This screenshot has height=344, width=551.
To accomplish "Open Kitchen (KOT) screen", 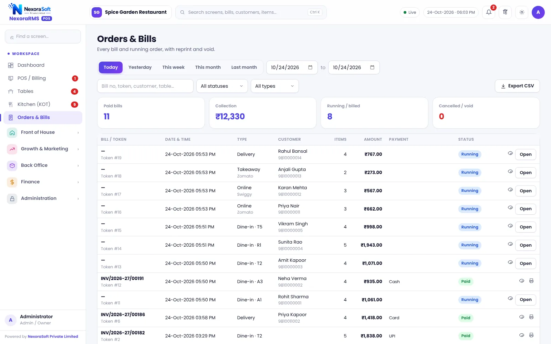I will [x=43, y=104].
